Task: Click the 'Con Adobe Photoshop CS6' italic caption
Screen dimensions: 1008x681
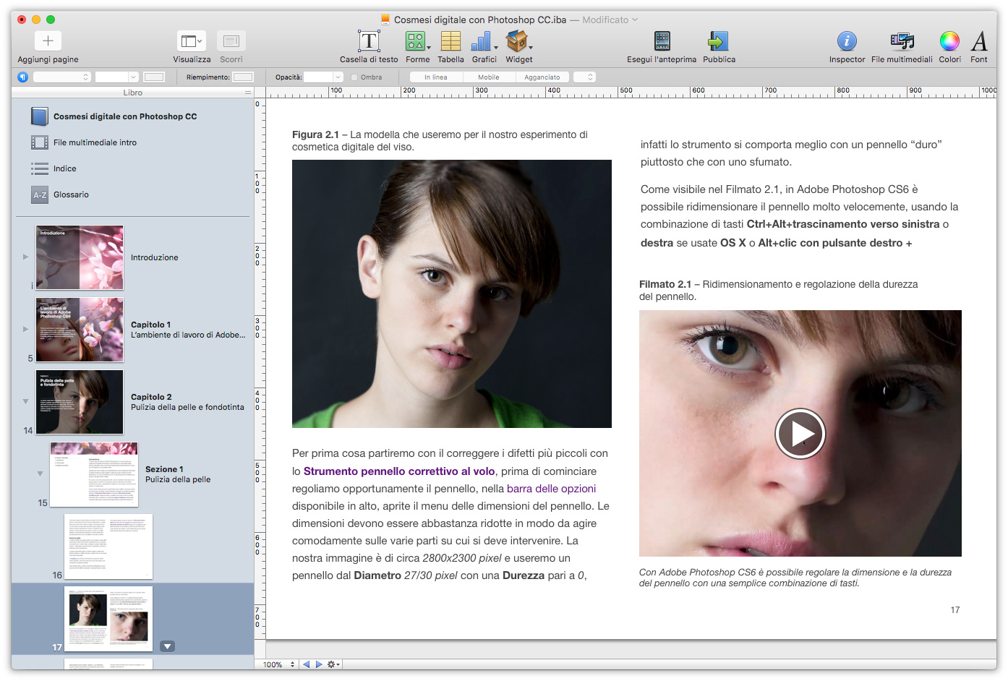Action: pyautogui.click(x=795, y=578)
